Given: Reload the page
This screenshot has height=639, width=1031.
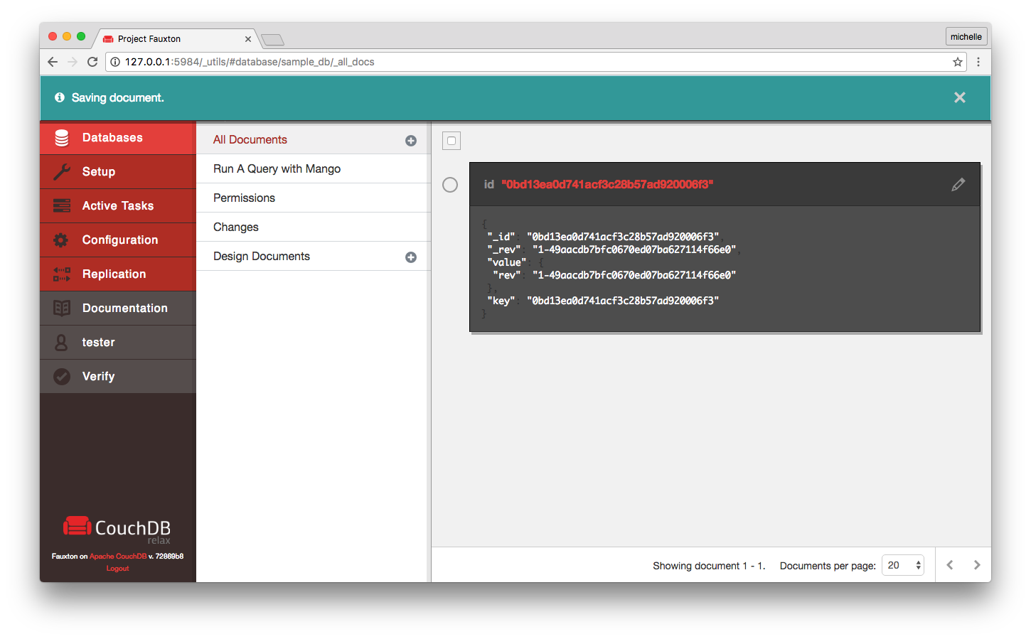Looking at the screenshot, I should (x=92, y=62).
